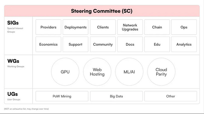Click the PoW Mining user group
The image size is (204, 114).
pyautogui.click(x=62, y=96)
